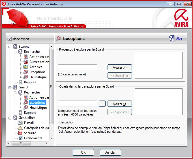The width and height of the screenshot is (193, 159).
Task: Select the Guard Rapport label
Action: pyautogui.click(x=30, y=113)
